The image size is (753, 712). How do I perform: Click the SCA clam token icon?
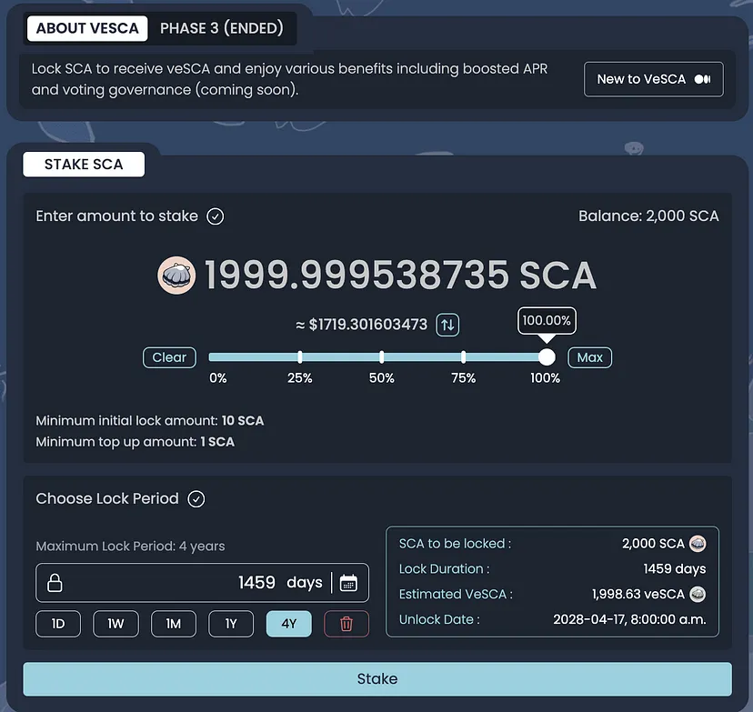point(176,275)
